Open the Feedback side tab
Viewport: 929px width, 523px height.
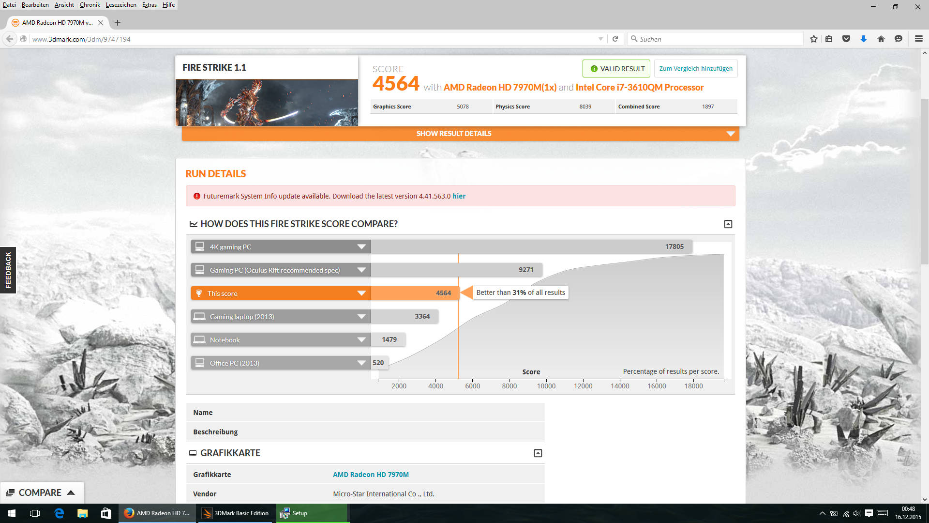[x=8, y=270]
